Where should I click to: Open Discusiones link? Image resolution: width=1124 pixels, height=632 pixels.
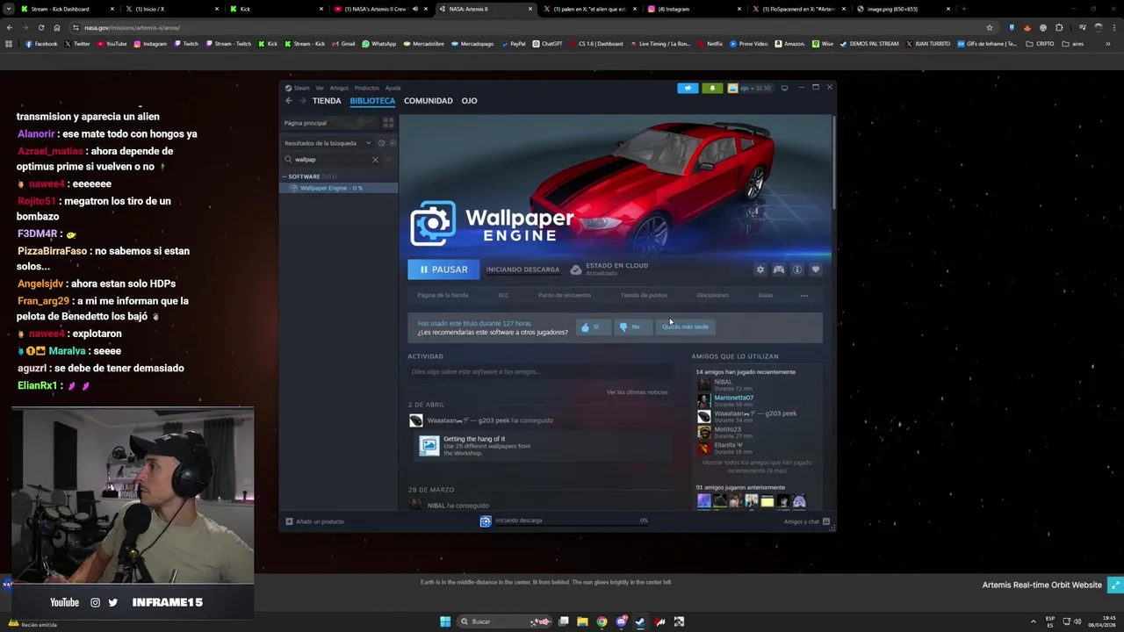(x=712, y=295)
